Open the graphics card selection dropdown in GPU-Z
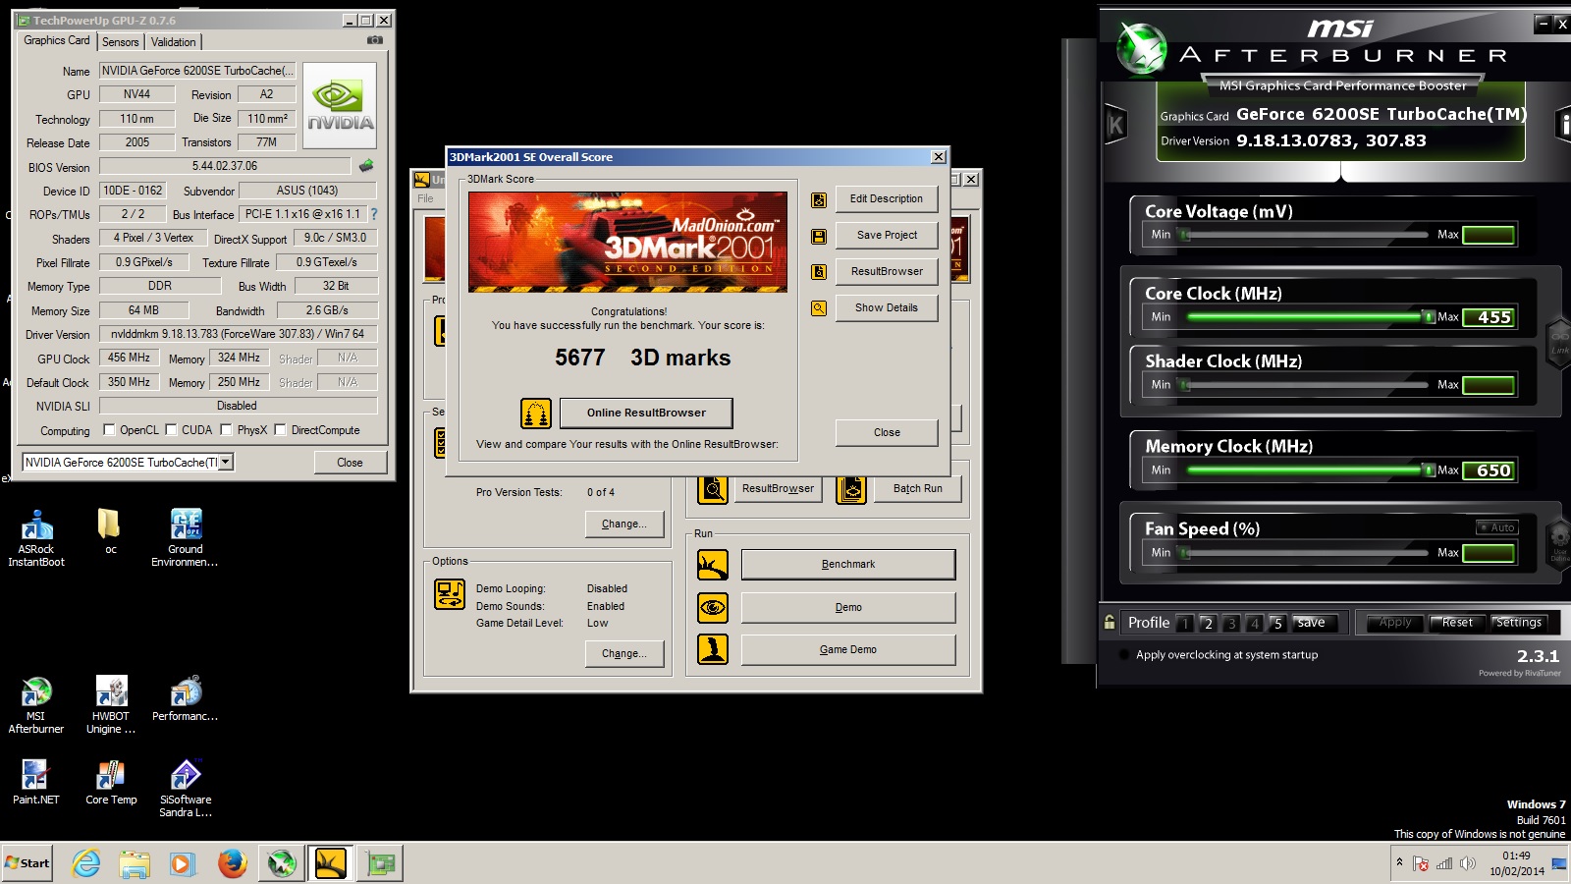The image size is (1571, 884). pyautogui.click(x=226, y=462)
